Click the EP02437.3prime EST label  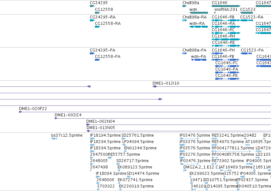[x=252, y=180]
